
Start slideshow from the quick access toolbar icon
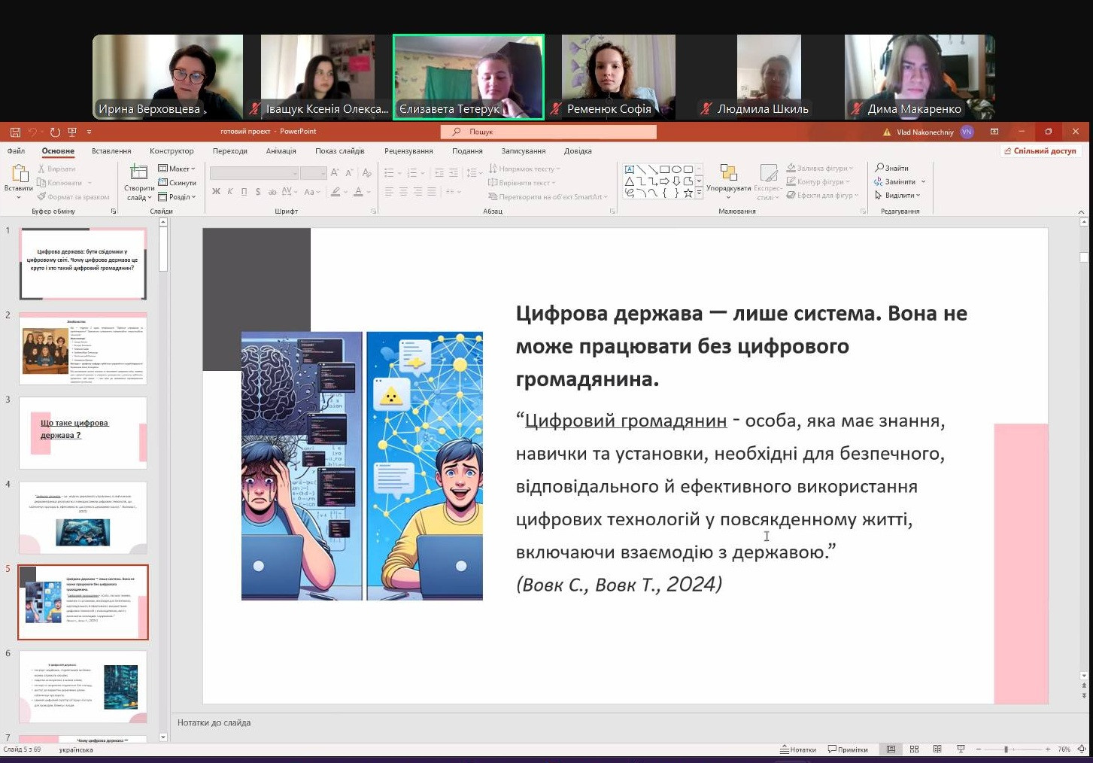72,132
